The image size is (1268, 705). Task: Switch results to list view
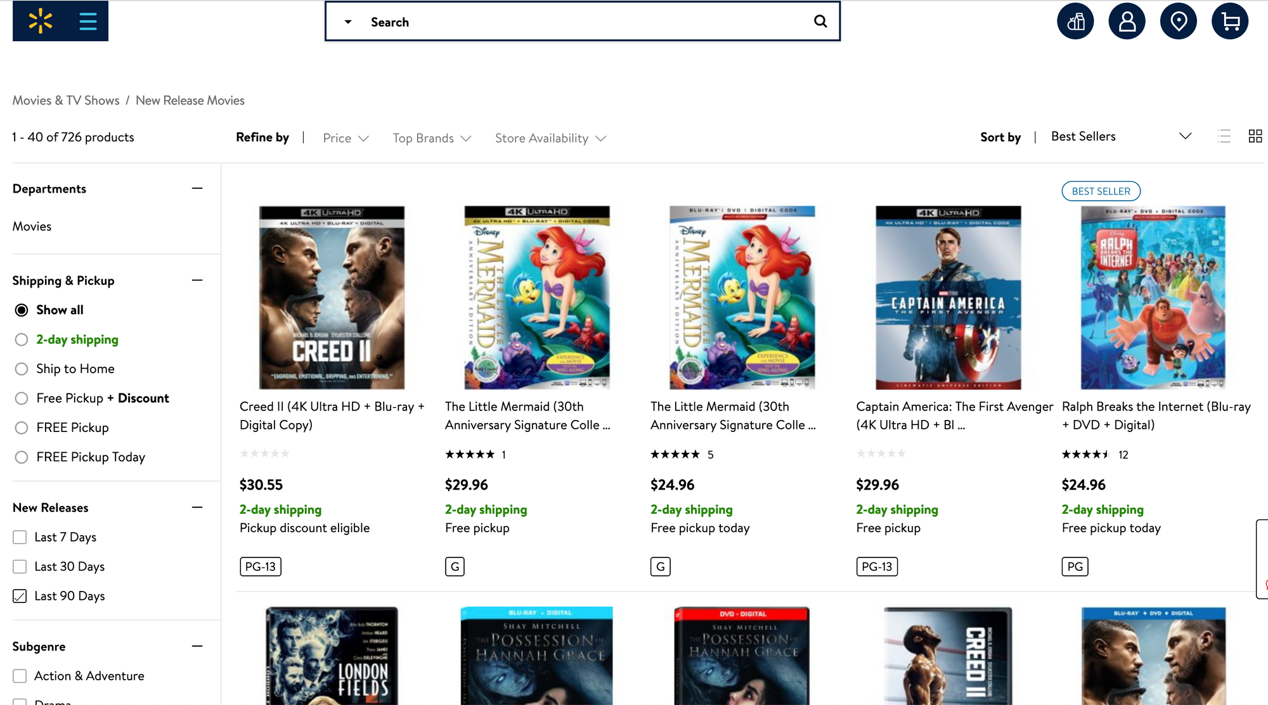pyautogui.click(x=1224, y=136)
